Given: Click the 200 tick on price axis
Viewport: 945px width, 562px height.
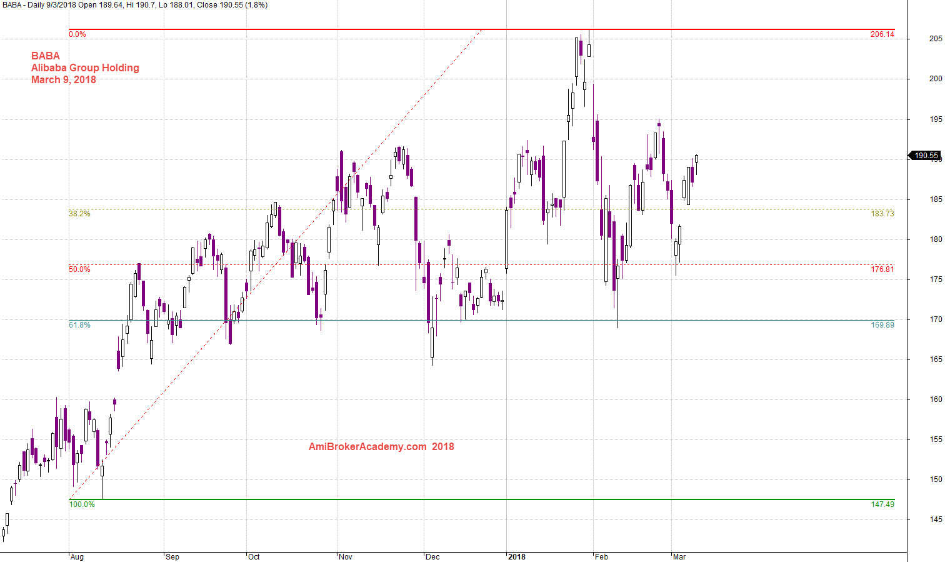Looking at the screenshot, I should tap(936, 79).
